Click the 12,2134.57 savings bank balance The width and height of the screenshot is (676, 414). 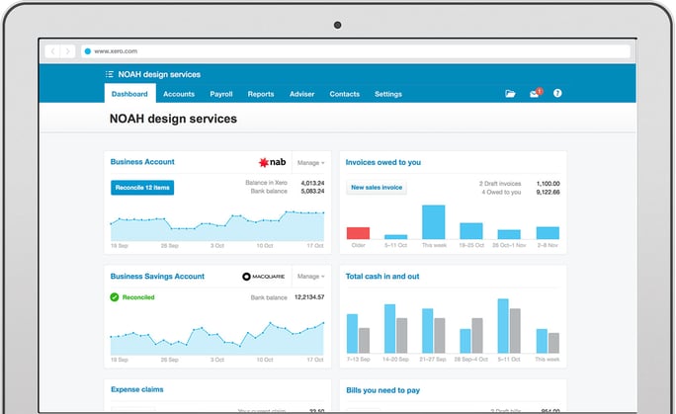tap(309, 297)
